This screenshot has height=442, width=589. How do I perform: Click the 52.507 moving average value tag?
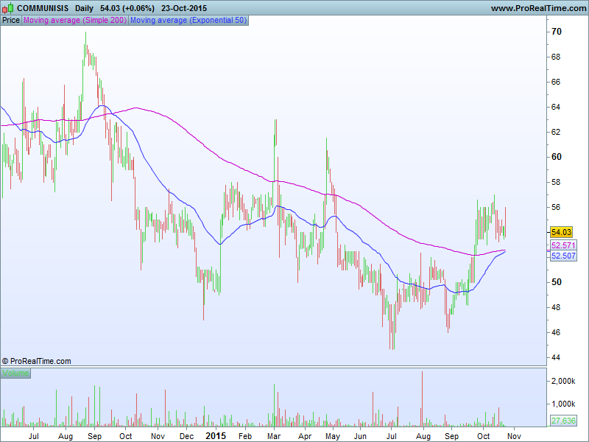pos(562,256)
